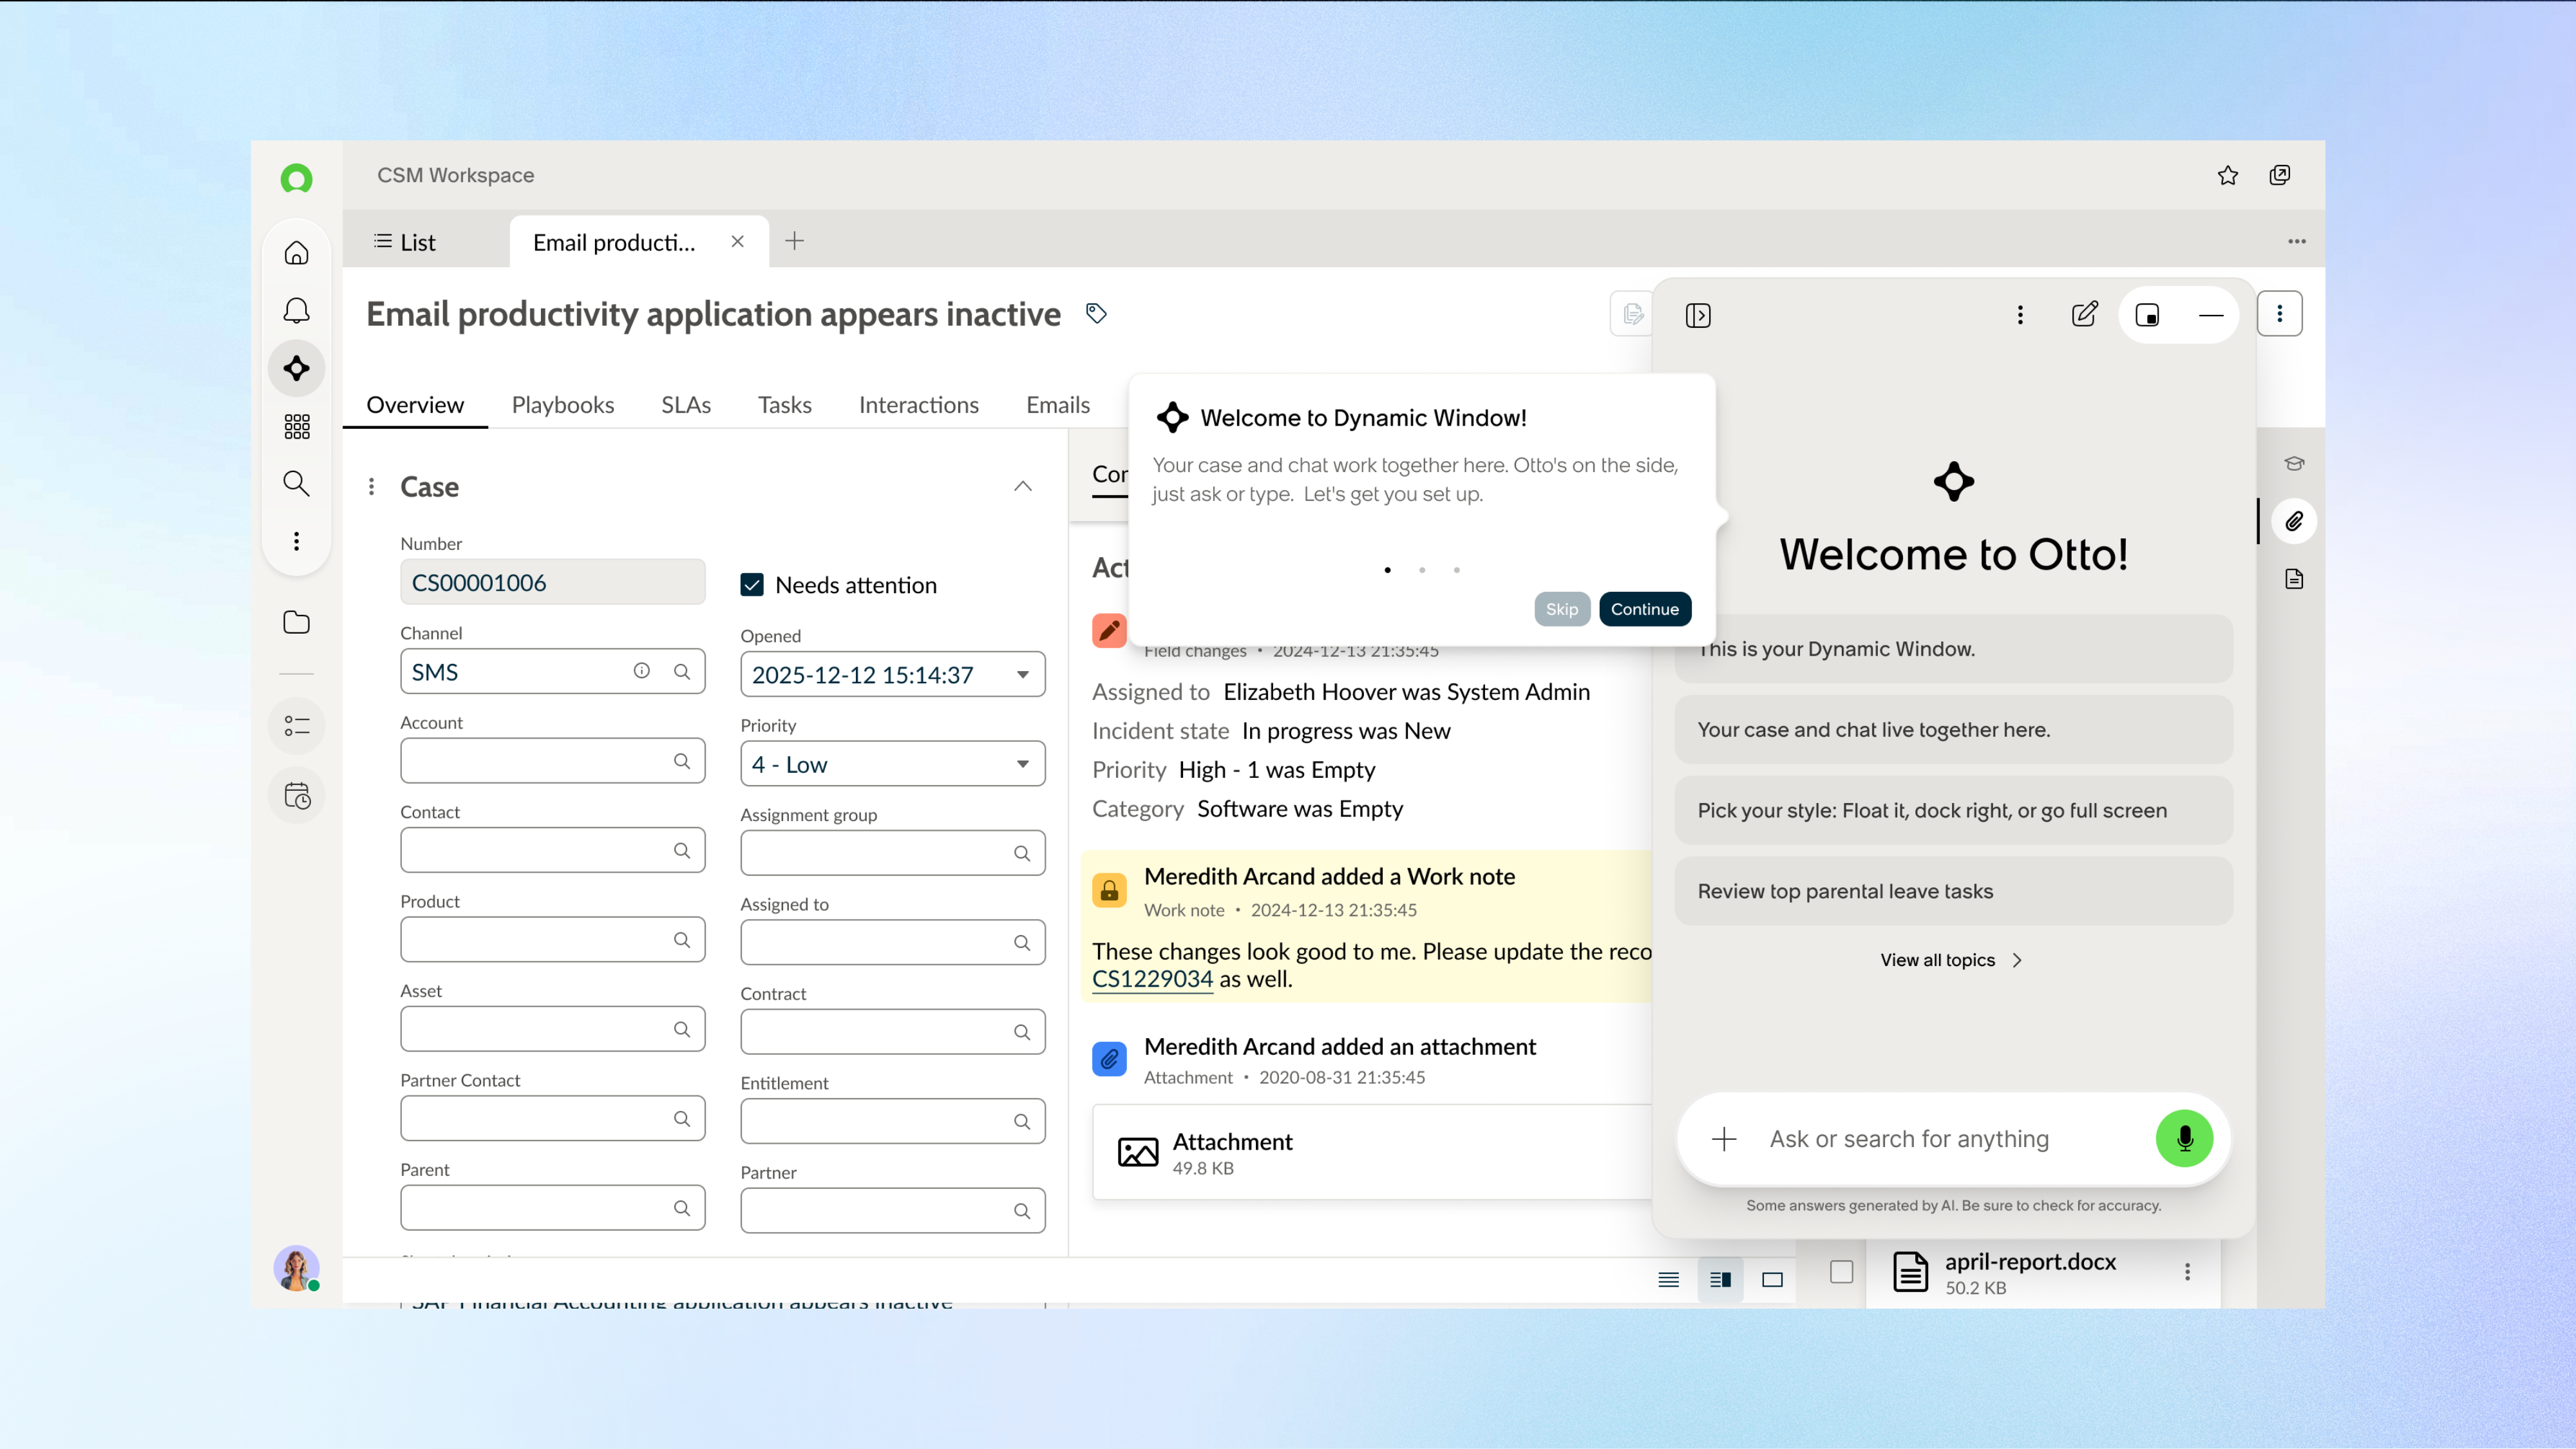Open the record actions vertical dots button
This screenshot has width=2576, height=1449.
[x=2279, y=314]
